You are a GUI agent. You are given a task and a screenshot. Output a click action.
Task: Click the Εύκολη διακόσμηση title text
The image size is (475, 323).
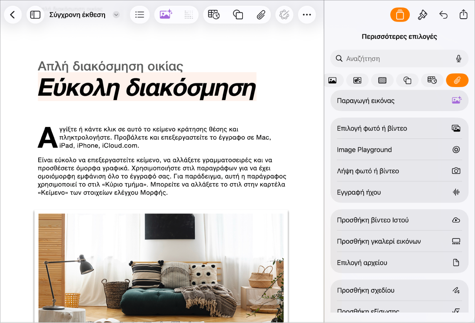pos(147,88)
